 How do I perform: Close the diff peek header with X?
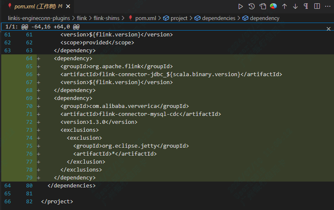(329, 29)
